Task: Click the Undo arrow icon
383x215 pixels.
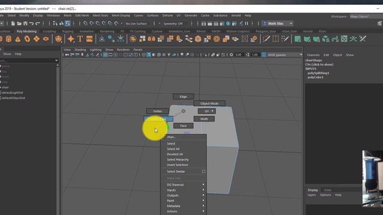Action: [31, 23]
